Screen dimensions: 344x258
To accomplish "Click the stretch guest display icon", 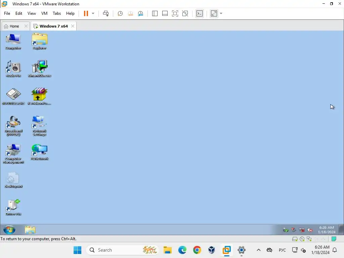I will tap(214, 13).
